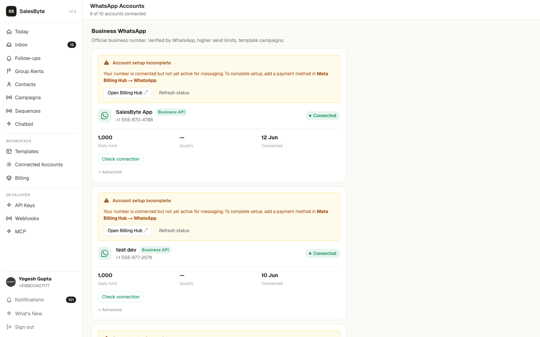Click the Connected Accounts gear icon
This screenshot has height=337, width=540.
pyautogui.click(x=9, y=165)
